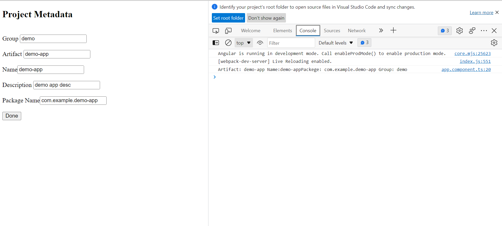The image size is (502, 226).
Task: Click the Group input field
Action: [53, 39]
